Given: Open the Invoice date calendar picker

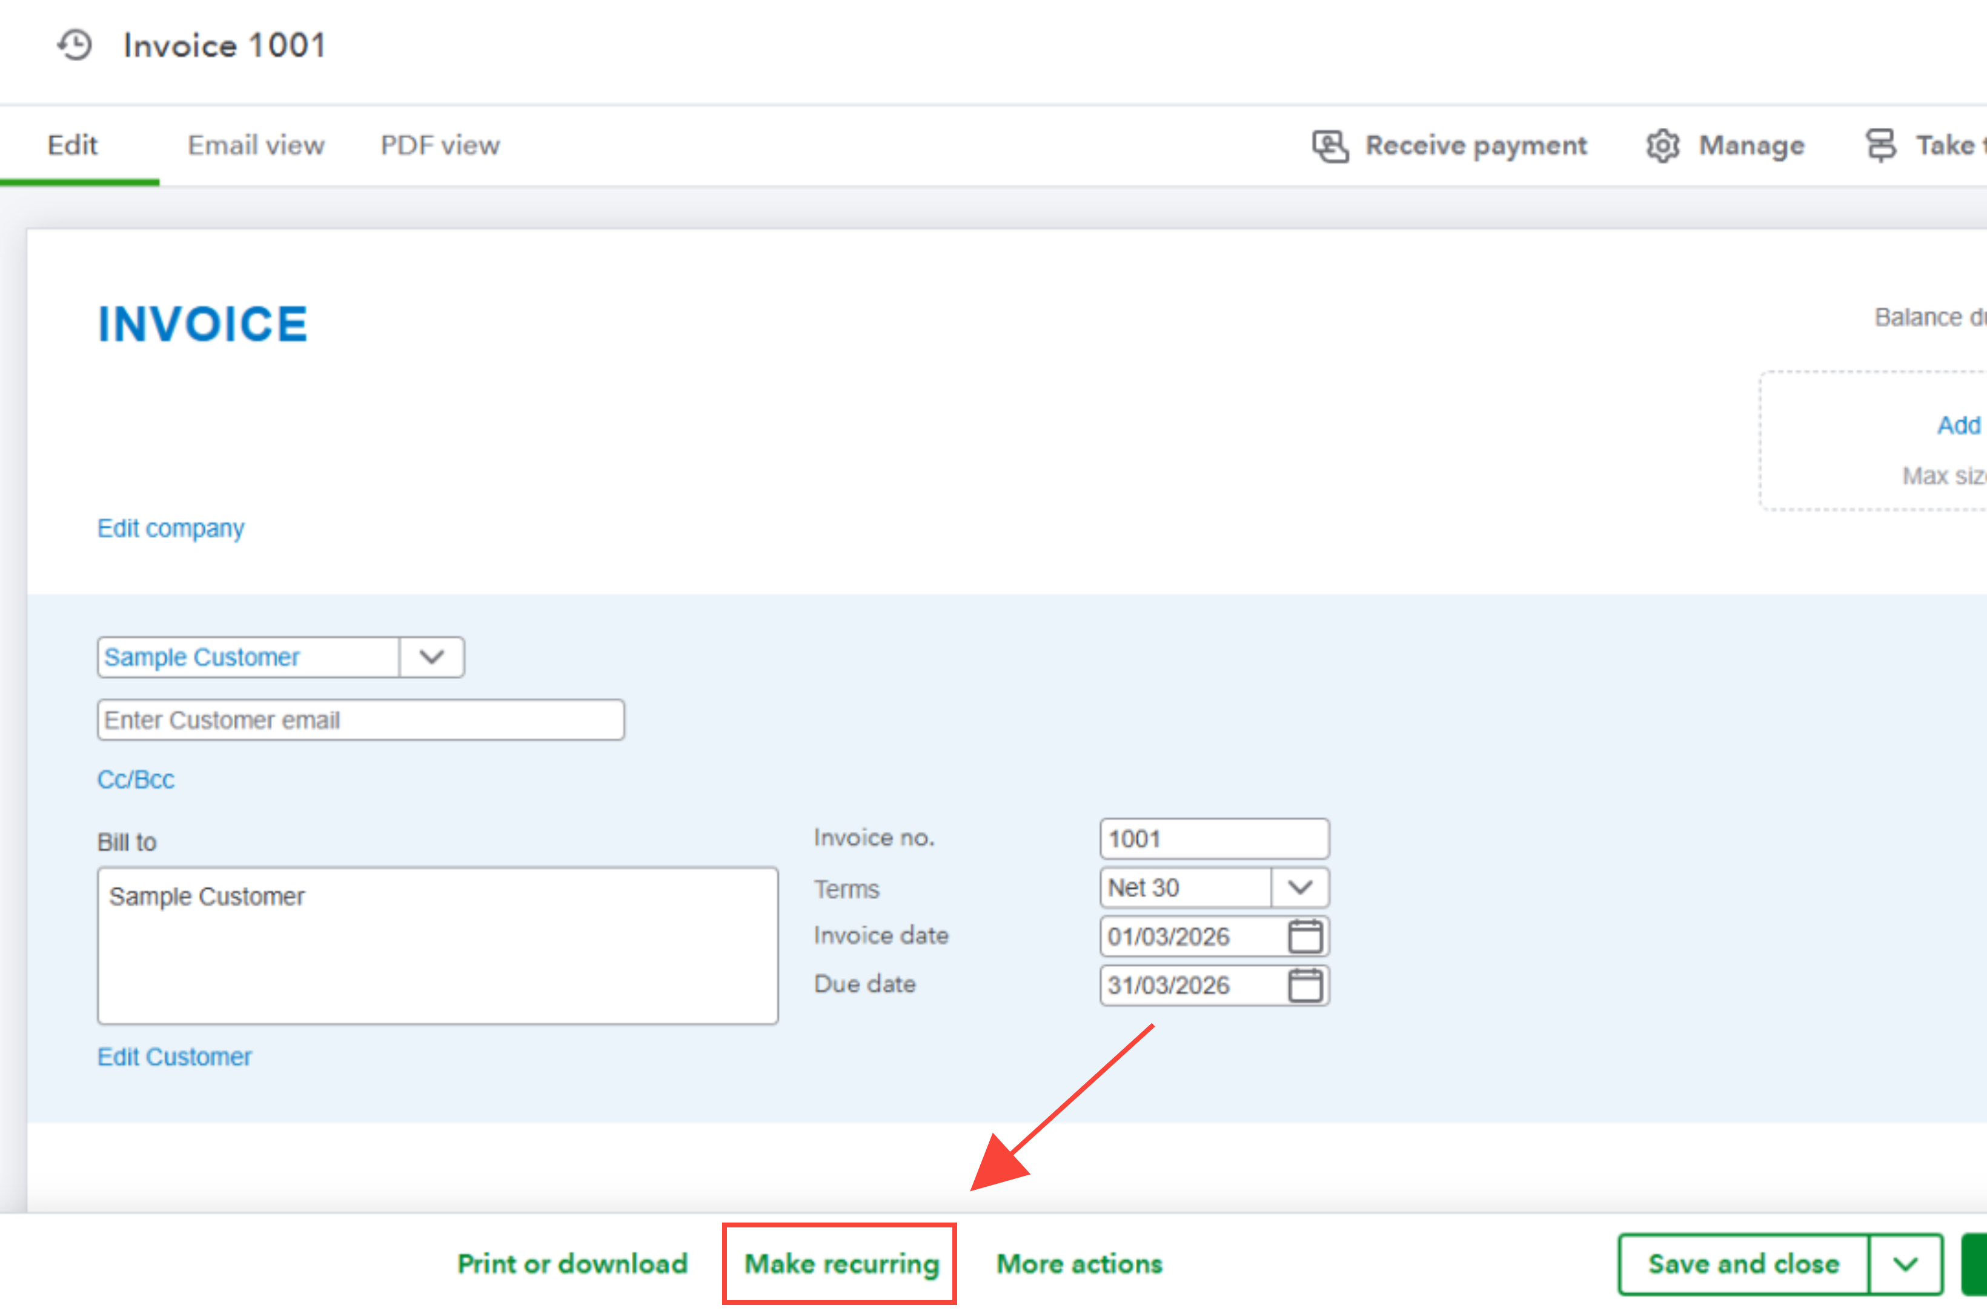Looking at the screenshot, I should point(1305,937).
